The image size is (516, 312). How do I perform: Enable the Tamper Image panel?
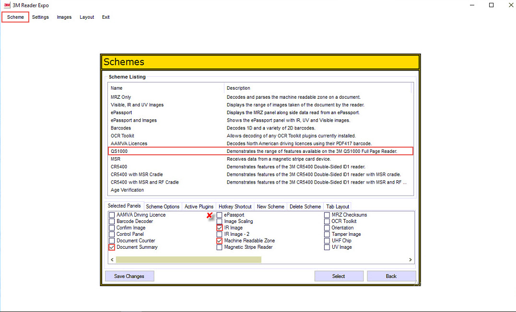327,234
